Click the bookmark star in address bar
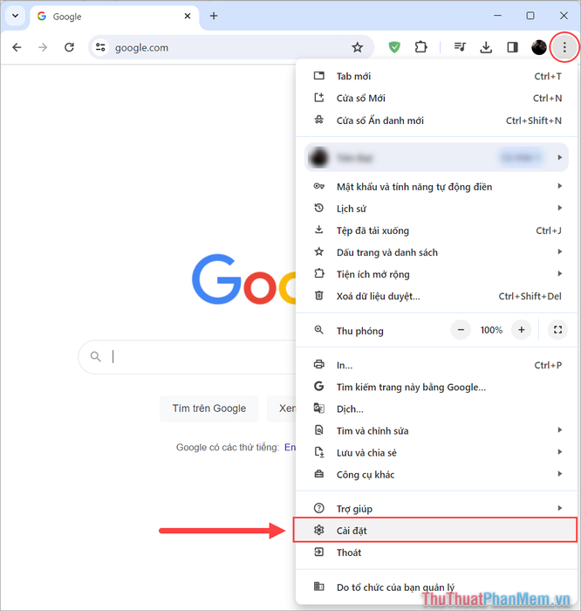 pos(357,47)
